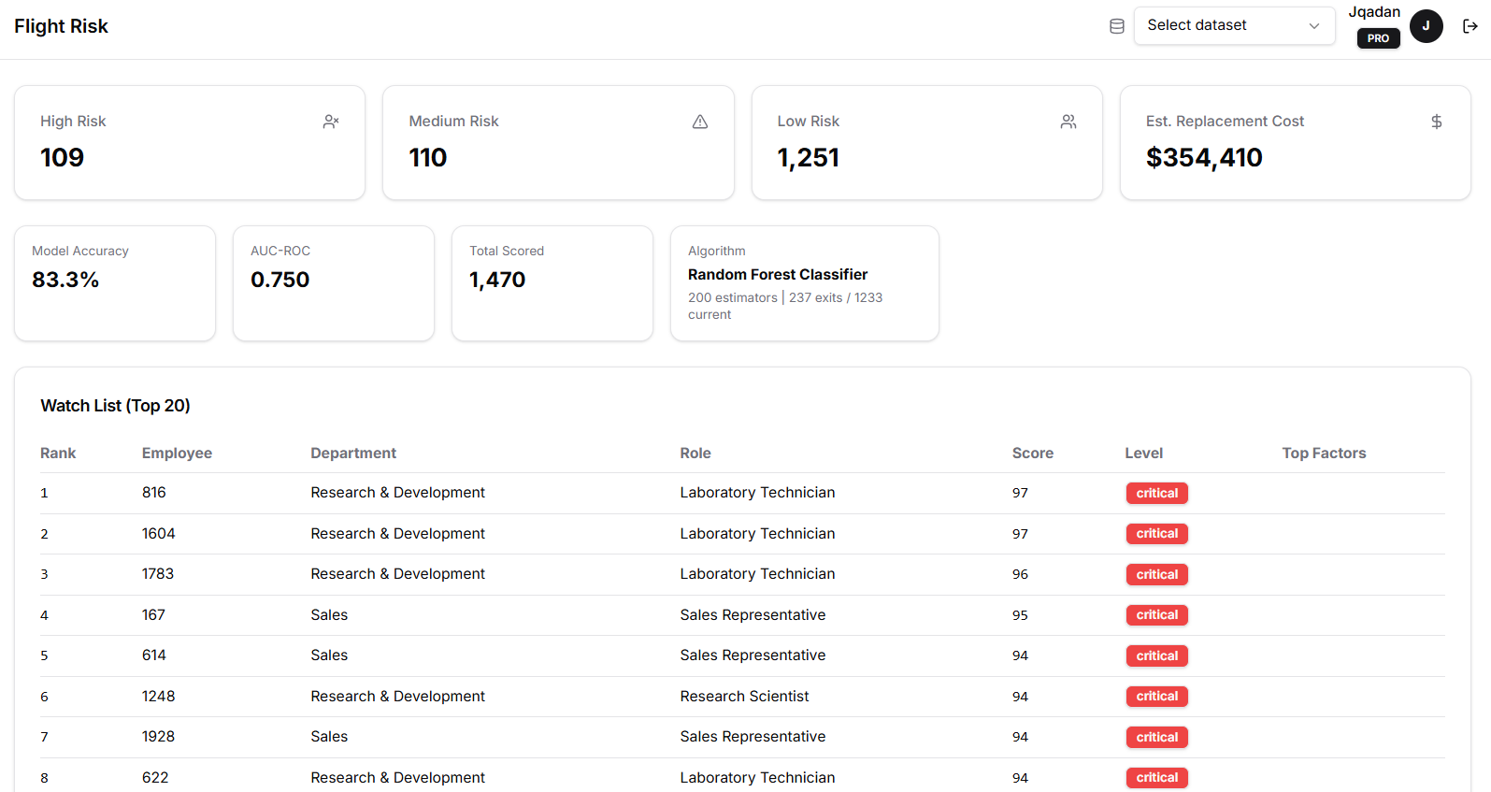This screenshot has width=1491, height=792.
Task: Click the dollar sign icon in Replacement Cost
Action: pyautogui.click(x=1437, y=122)
